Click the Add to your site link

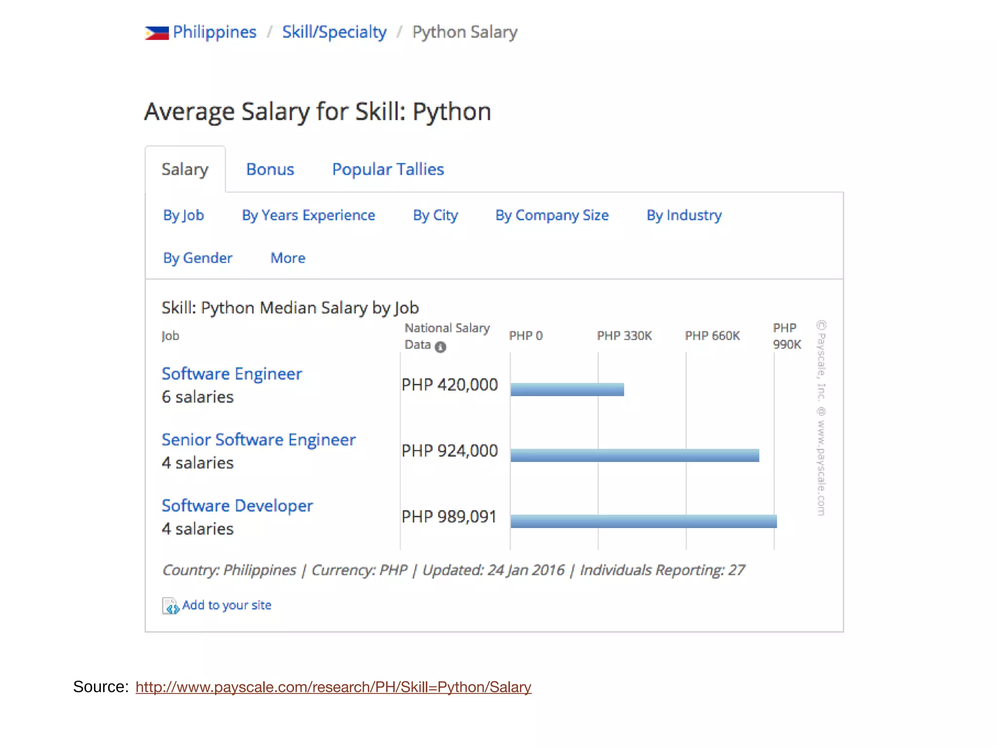[x=227, y=605]
